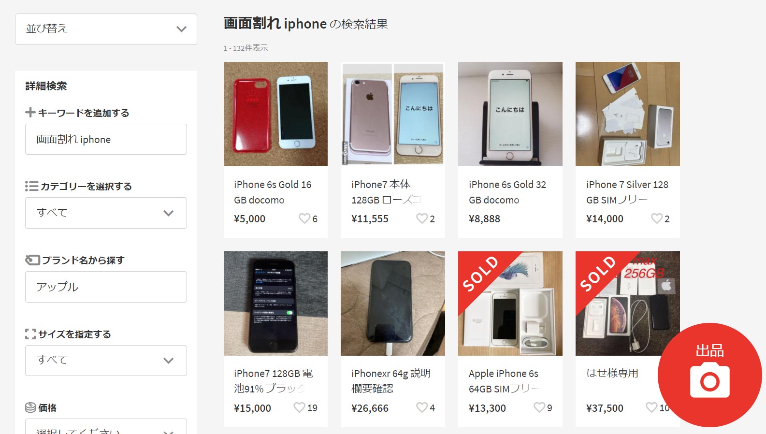This screenshot has height=434, width=766.
Task: Open the red case iPhone 6s photo
Action: [275, 114]
